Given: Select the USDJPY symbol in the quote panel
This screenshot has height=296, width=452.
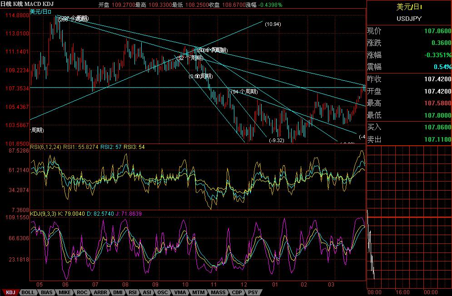Looking at the screenshot, I should coord(409,19).
